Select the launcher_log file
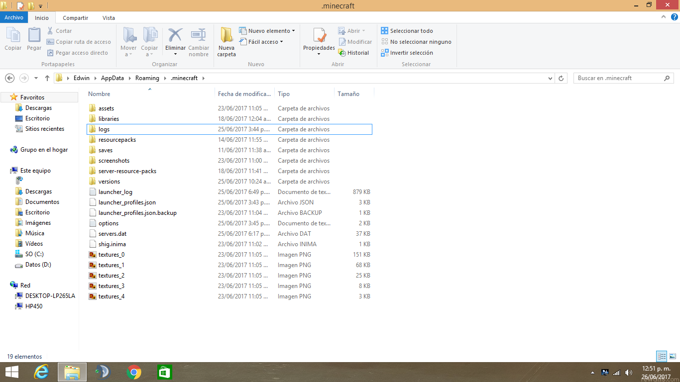Viewport: 680px width, 382px height. pyautogui.click(x=229, y=191)
